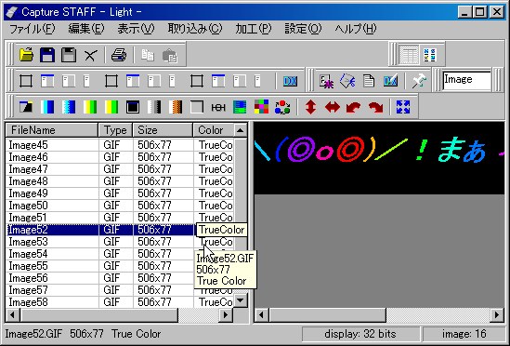Click the red vertical flip arrows icon
Screen dimensions: 510x346
(x=310, y=107)
